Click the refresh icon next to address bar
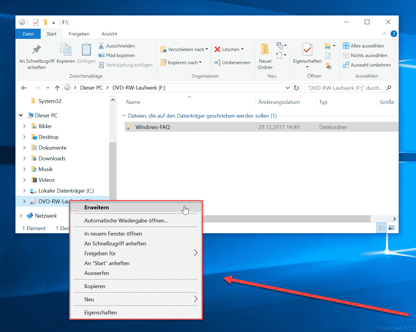 296,88
